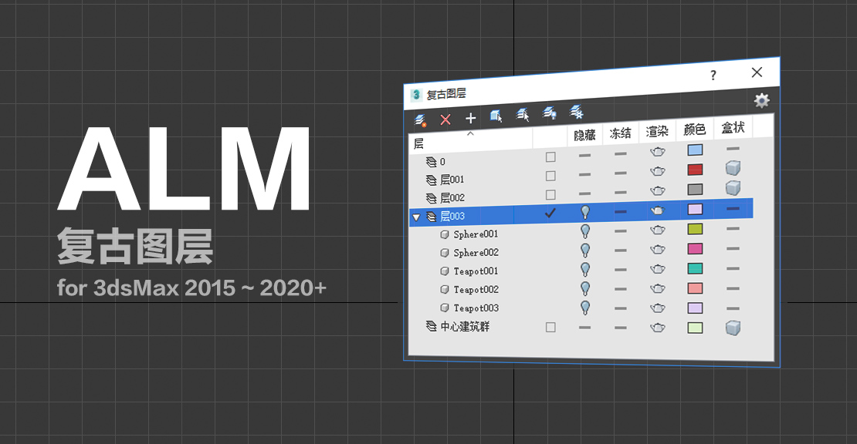
Task: Toggle the lightbulb visibility of Sphere002
Action: (585, 251)
